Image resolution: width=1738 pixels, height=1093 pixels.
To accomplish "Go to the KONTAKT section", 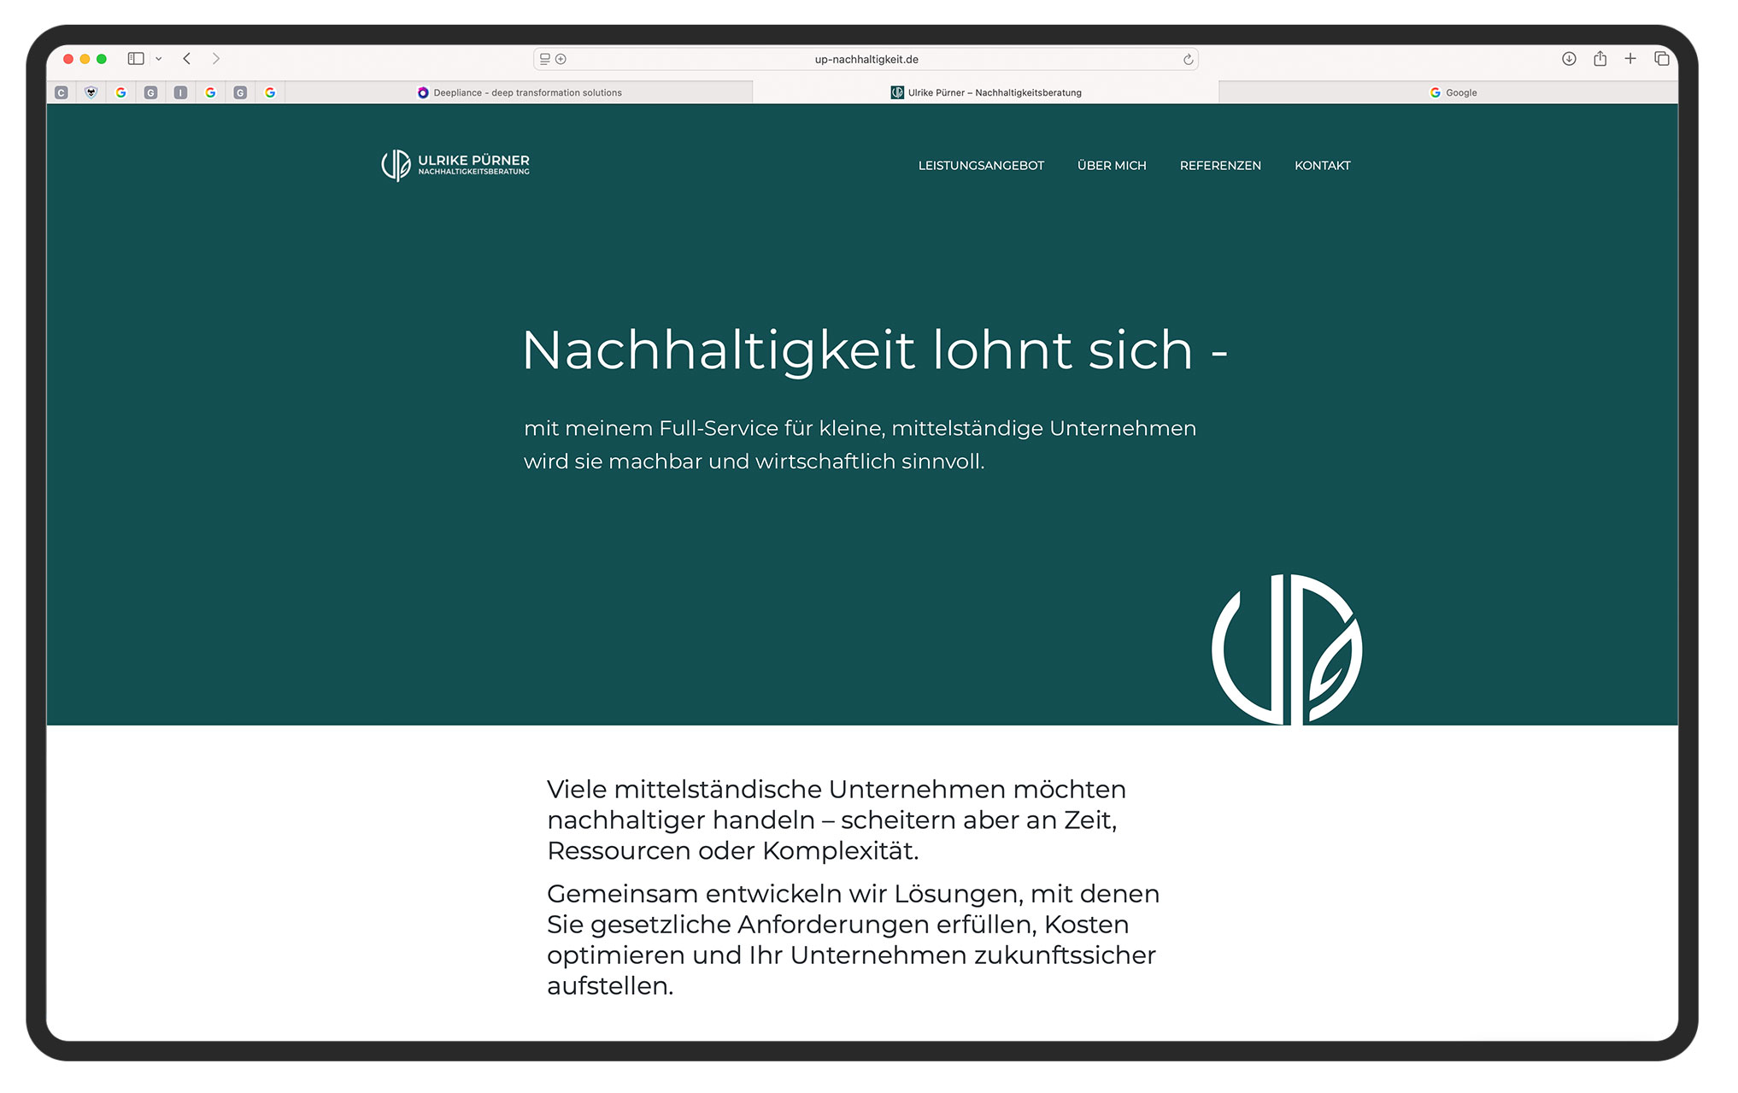I will tap(1322, 165).
